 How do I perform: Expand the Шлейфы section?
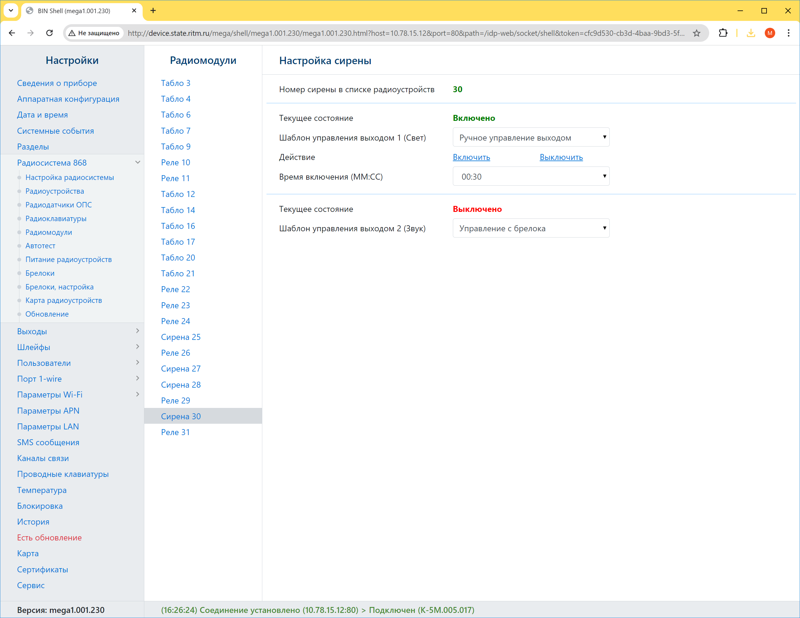[137, 346]
